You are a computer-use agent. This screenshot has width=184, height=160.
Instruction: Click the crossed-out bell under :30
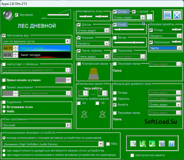[x=103, y=114]
